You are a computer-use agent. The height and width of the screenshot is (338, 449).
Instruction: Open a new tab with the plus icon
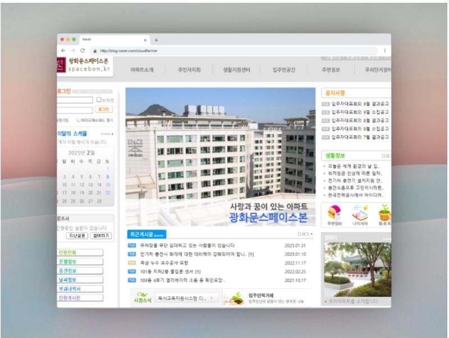point(156,40)
